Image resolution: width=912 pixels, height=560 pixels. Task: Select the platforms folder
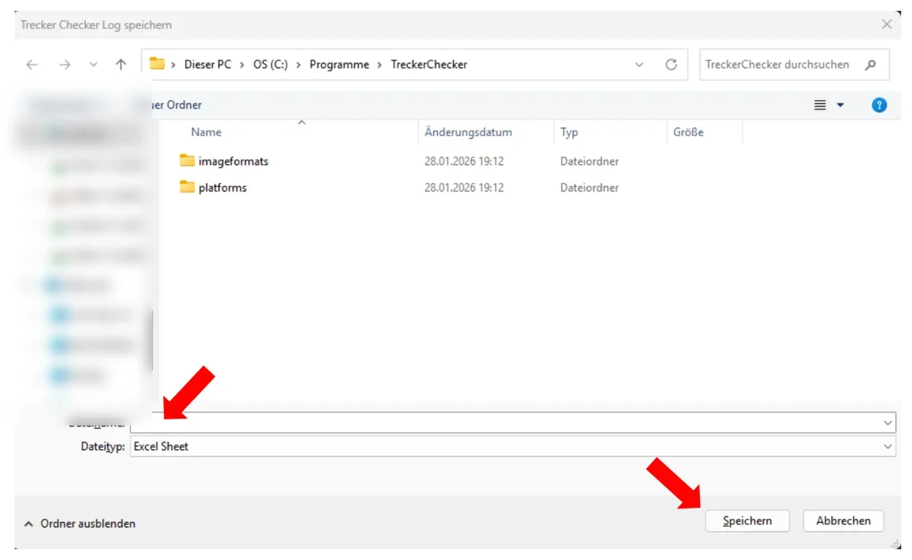pos(223,187)
